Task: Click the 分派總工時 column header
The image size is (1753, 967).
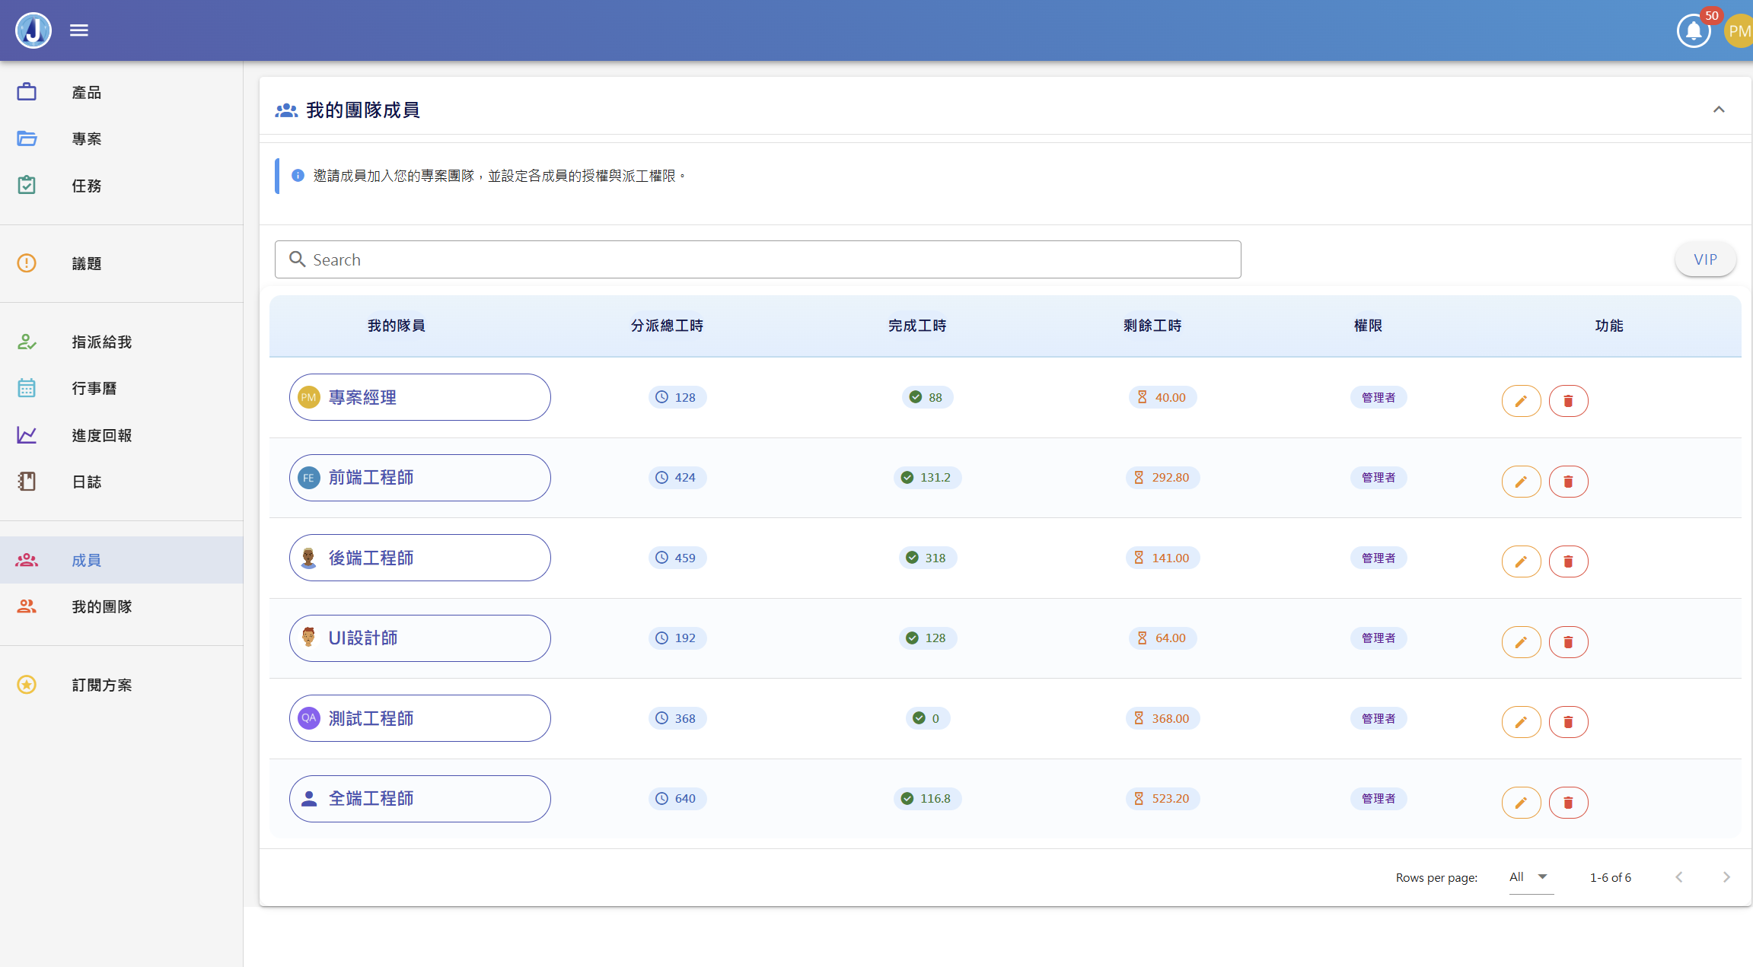Action: coord(667,326)
